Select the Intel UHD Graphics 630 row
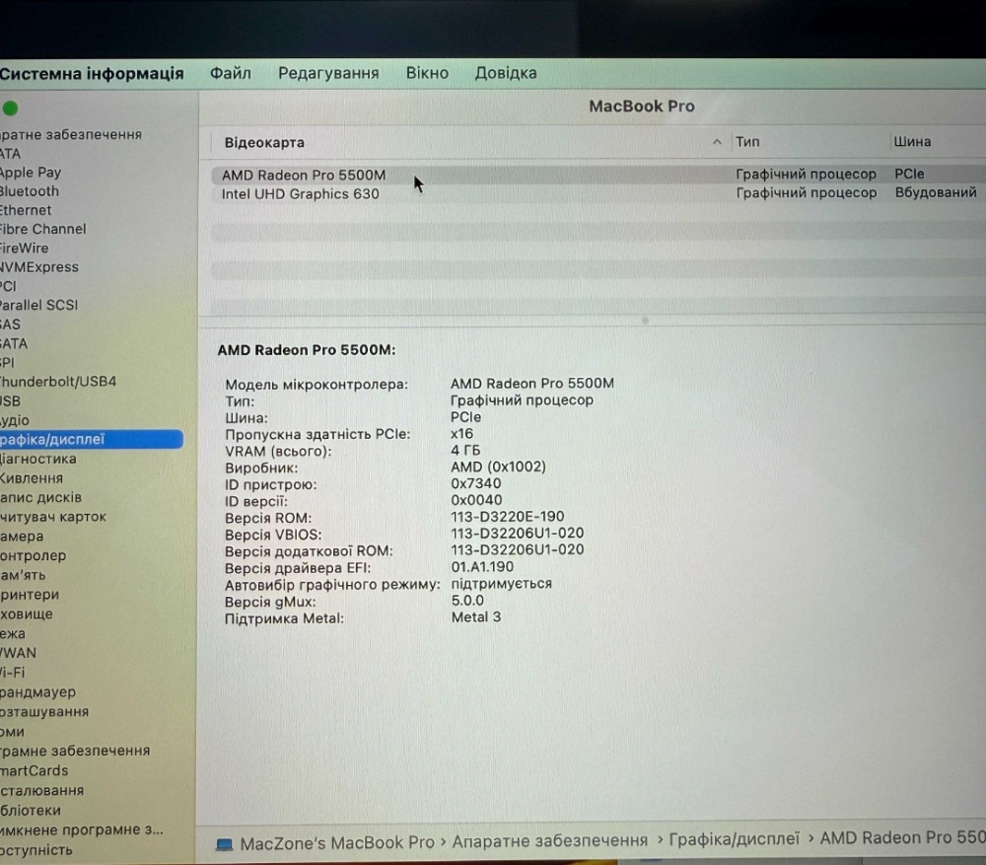This screenshot has height=865, width=986. click(x=300, y=193)
